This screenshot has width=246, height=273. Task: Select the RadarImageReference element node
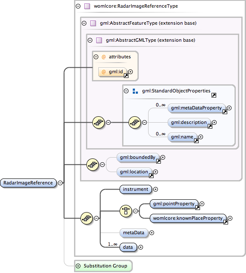pyautogui.click(x=29, y=183)
